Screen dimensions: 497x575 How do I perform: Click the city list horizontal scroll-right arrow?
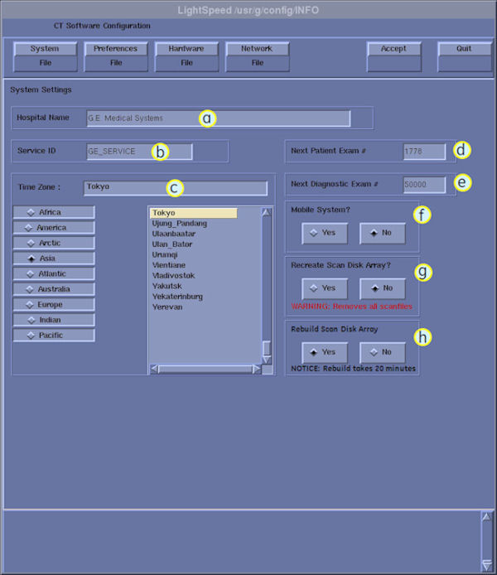pyautogui.click(x=257, y=369)
